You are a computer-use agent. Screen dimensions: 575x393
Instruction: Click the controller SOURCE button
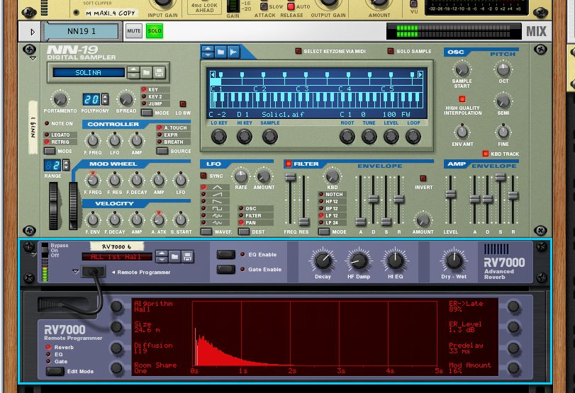162,151
